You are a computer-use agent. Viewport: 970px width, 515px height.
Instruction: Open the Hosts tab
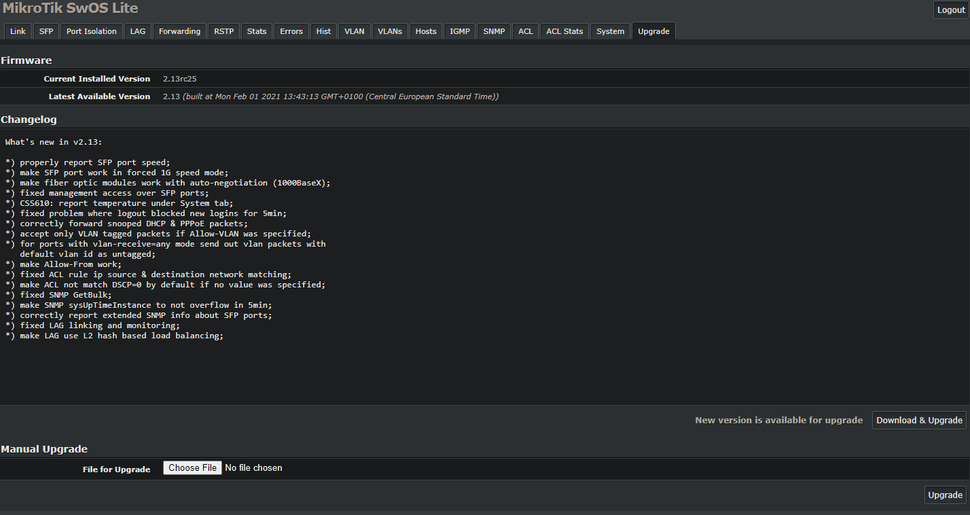[425, 31]
